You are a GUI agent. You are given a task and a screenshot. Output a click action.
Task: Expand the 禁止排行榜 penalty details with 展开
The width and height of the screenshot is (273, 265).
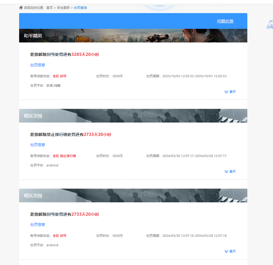tap(230, 172)
